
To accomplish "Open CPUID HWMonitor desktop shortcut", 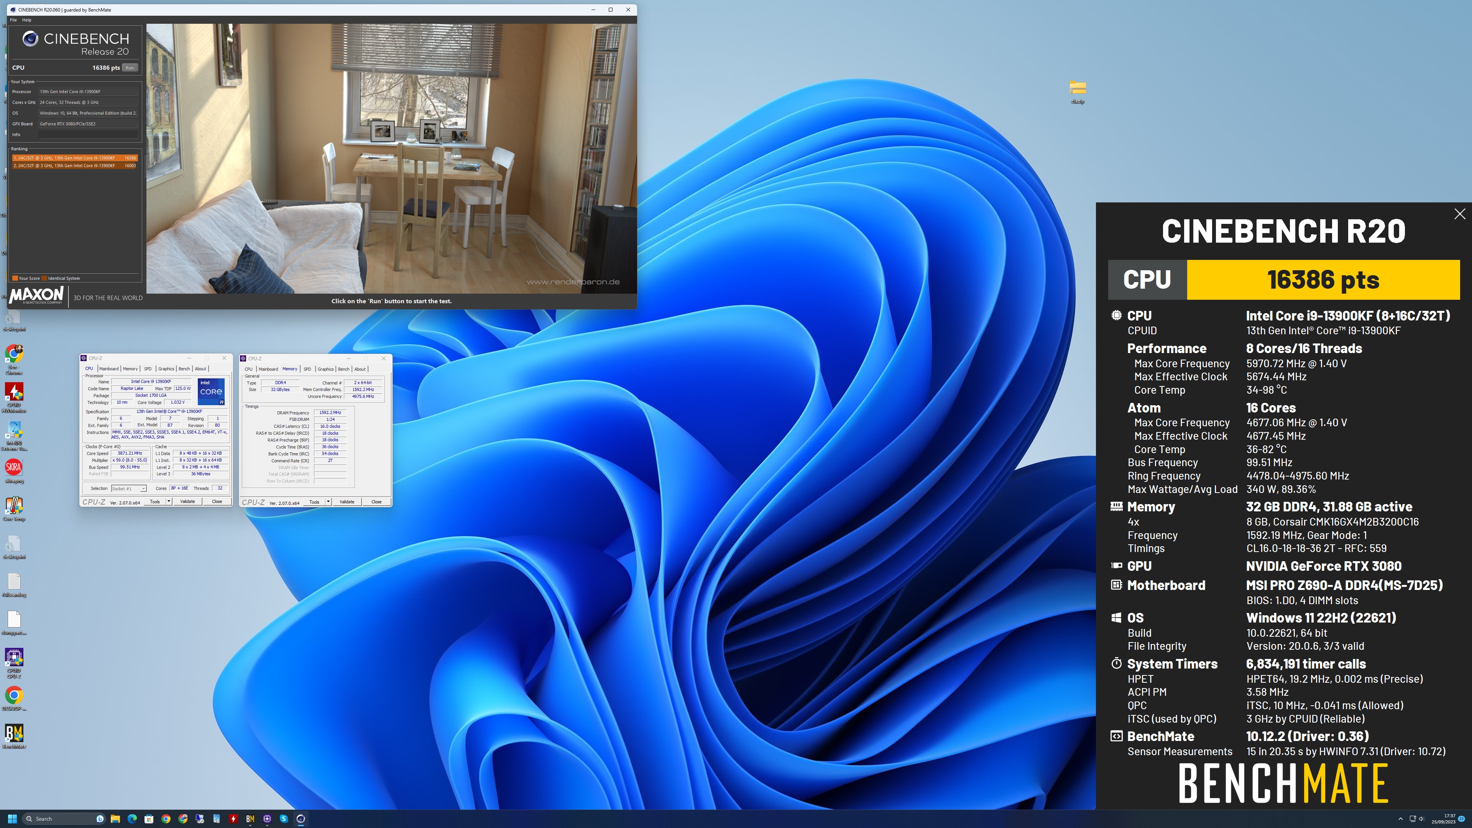I will point(14,397).
